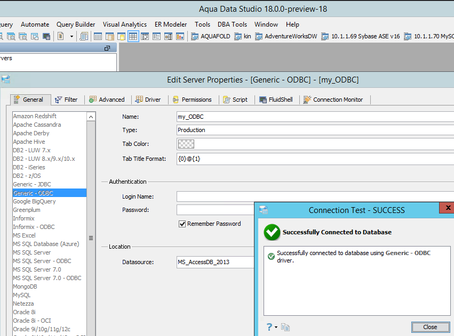Switch to the Filter tab
The image size is (454, 336).
pos(68,100)
